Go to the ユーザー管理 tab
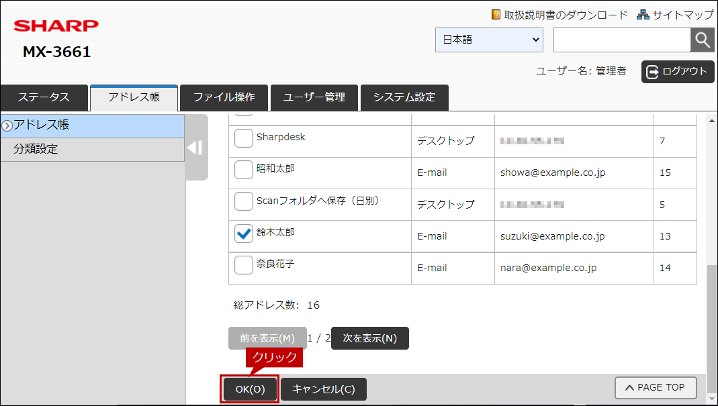 pos(314,97)
